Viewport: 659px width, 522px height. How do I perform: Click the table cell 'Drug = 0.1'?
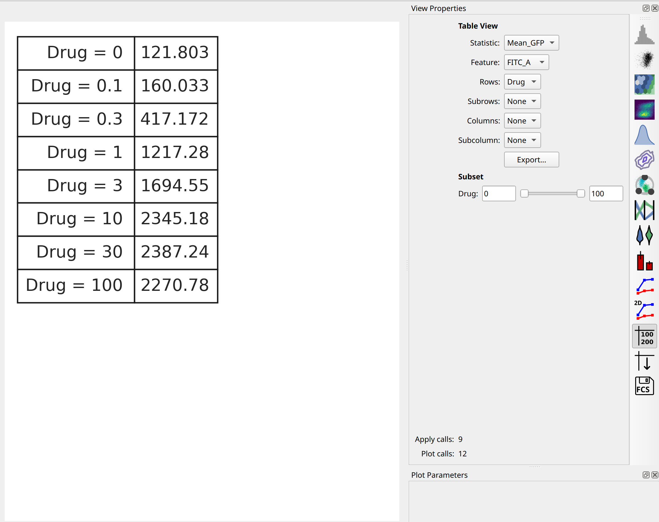pos(76,86)
